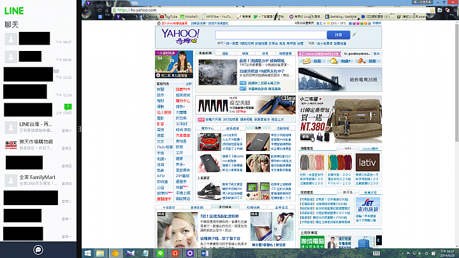Open the SSD bookmark in bookmarks bar
This screenshot has width=459, height=258.
coord(377,17)
